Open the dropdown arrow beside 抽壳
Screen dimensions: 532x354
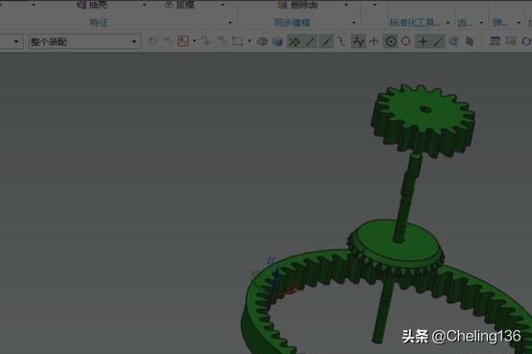point(145,5)
